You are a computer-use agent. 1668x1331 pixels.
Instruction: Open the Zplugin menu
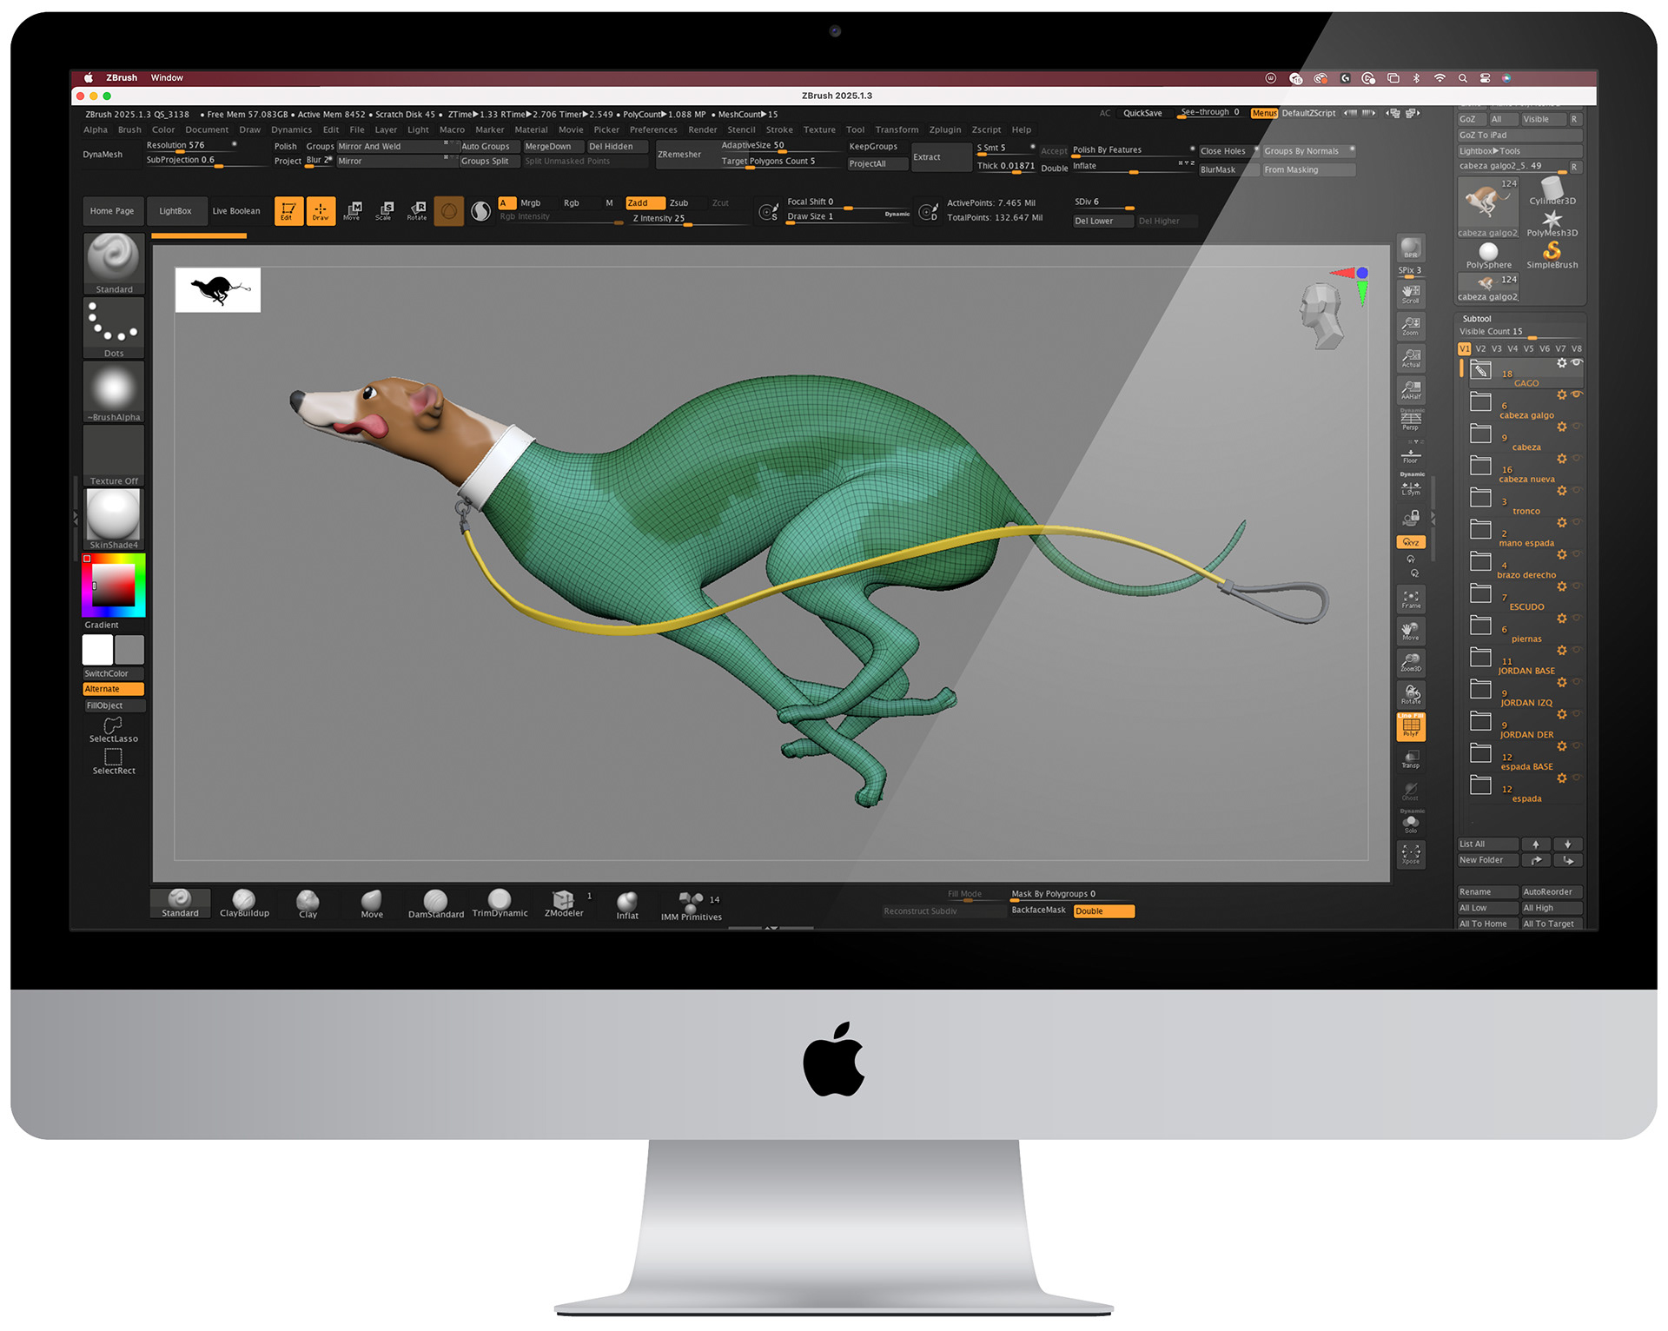[944, 129]
